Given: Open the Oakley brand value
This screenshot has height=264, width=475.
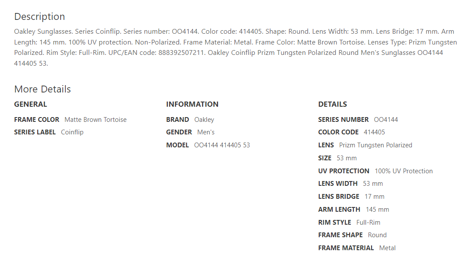Looking at the screenshot, I should [x=204, y=120].
